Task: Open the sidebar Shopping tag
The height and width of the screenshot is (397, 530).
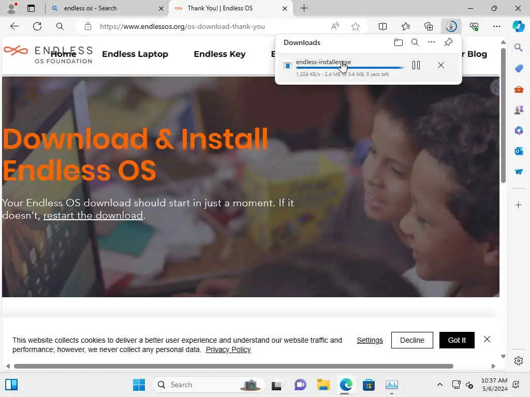Action: click(x=519, y=69)
